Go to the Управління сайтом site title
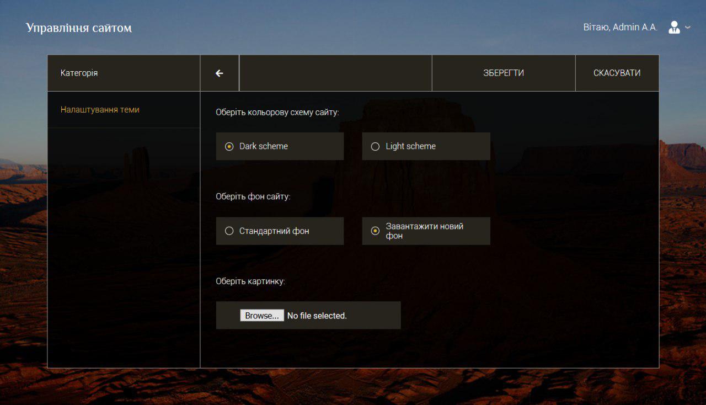This screenshot has height=405, width=706. [x=79, y=28]
